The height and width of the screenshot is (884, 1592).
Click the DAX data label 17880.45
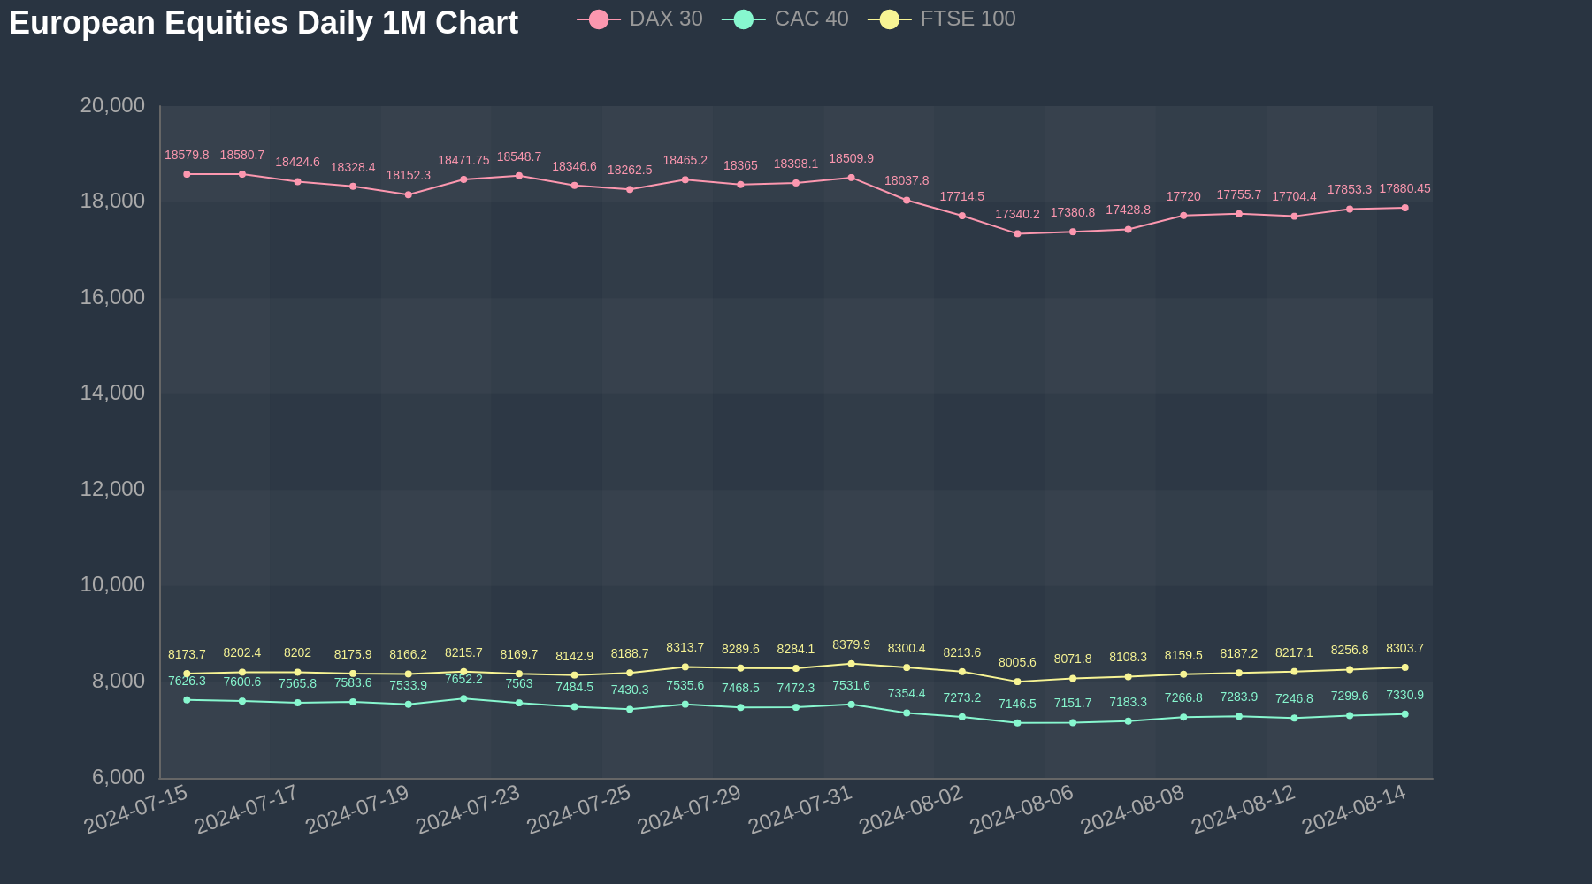[1404, 189]
